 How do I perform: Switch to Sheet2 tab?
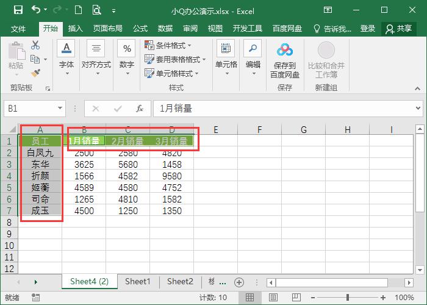click(x=180, y=282)
